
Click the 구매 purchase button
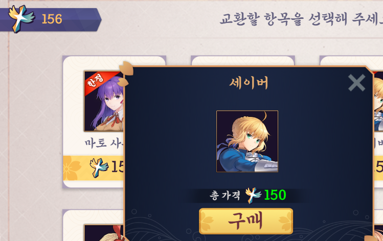point(246,221)
